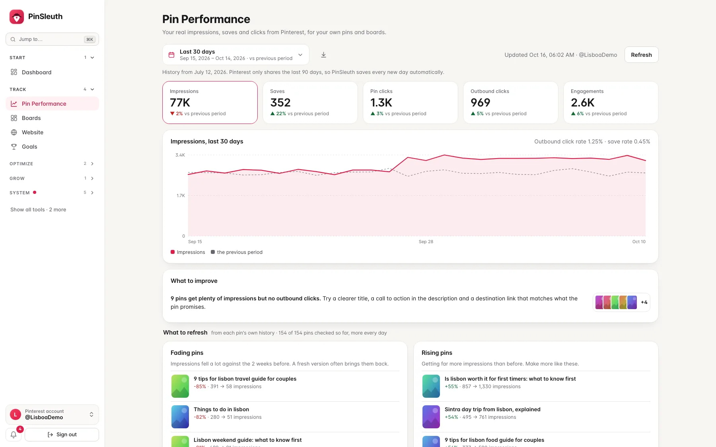Select the Saves metric card
The image size is (716, 447).
point(310,103)
